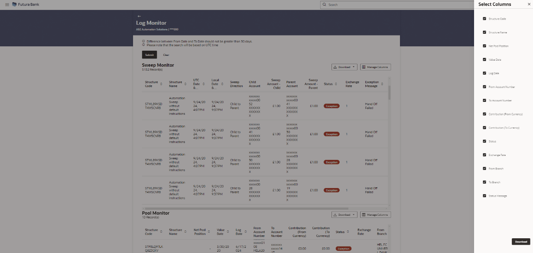The height and width of the screenshot is (253, 533).
Task: Click Download in Select Columns panel
Action: pos(521,242)
